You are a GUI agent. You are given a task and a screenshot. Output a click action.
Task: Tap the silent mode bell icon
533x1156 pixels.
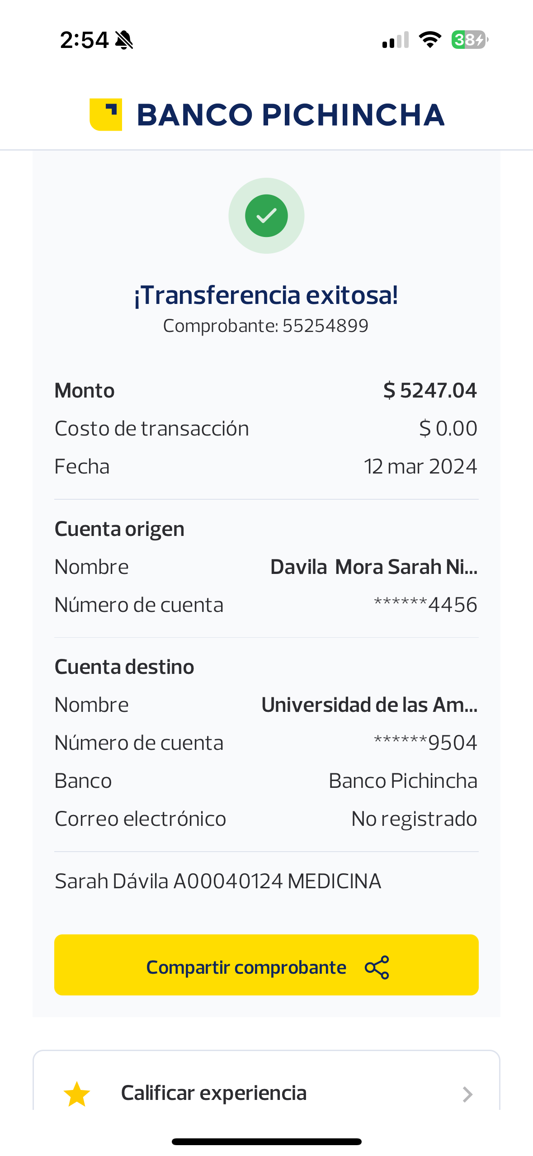[x=124, y=40]
